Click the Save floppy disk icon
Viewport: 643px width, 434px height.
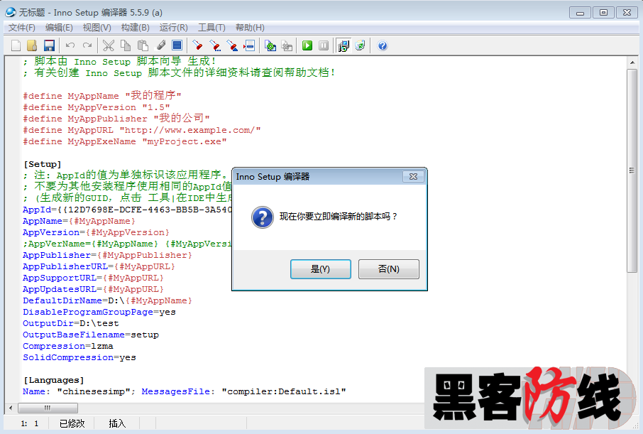49,45
